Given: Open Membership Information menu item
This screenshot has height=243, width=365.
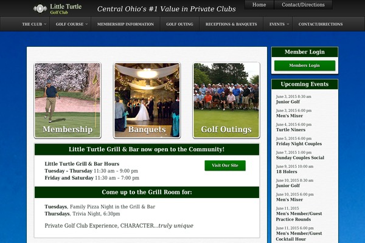Looking at the screenshot, I should [125, 24].
